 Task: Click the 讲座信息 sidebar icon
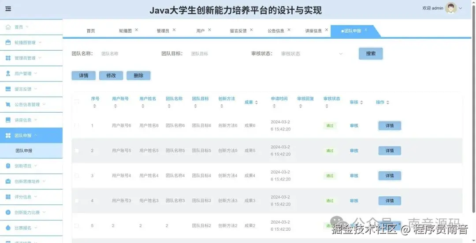(8, 120)
